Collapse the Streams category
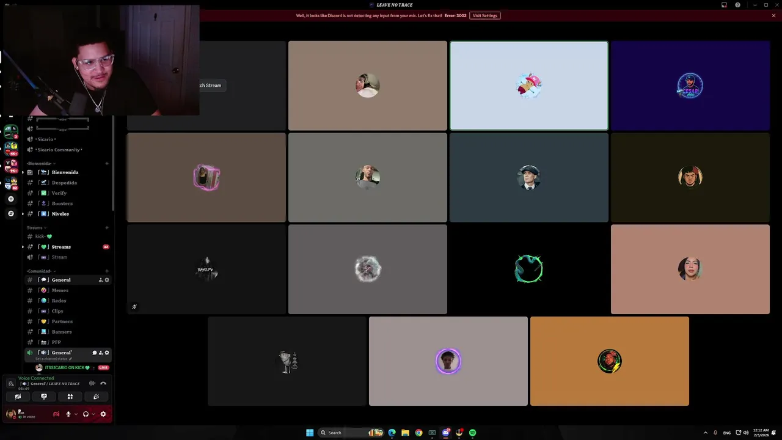The height and width of the screenshot is (440, 782). pos(36,228)
